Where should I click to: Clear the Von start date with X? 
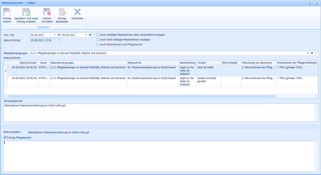[59, 35]
